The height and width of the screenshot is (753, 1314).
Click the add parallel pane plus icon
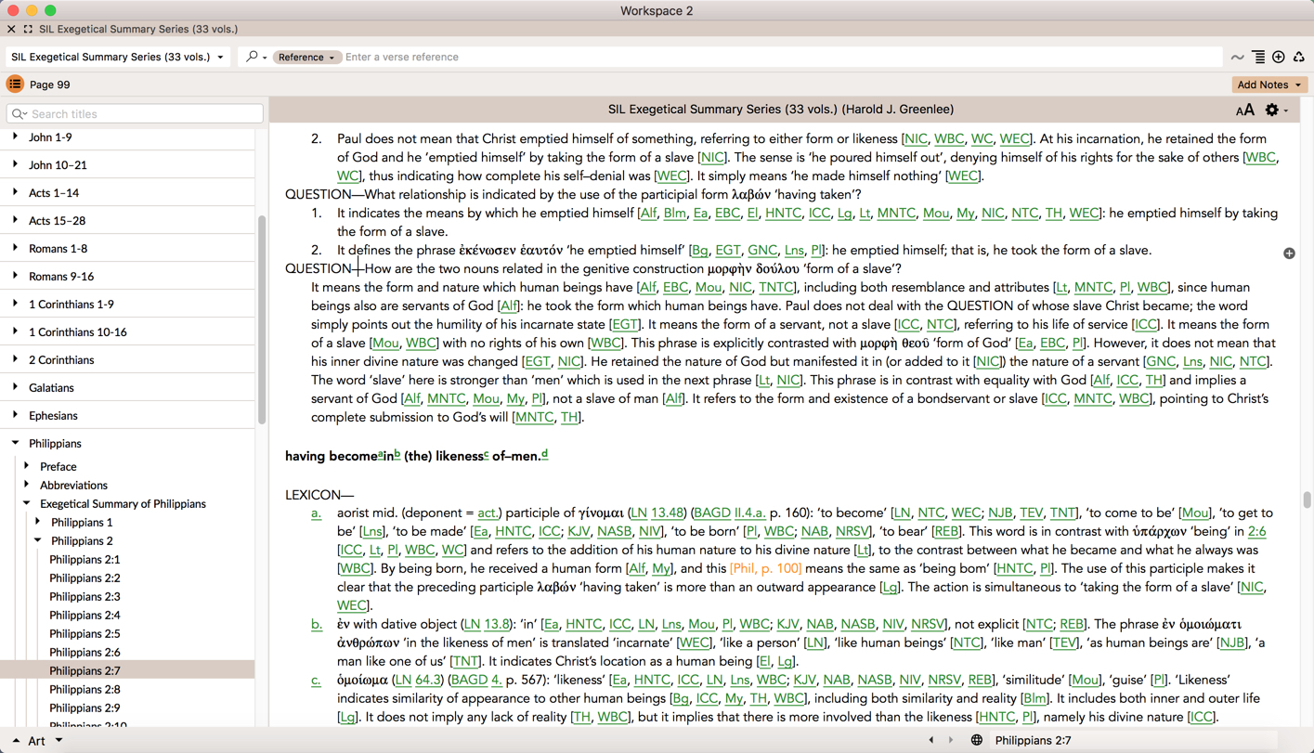click(1279, 58)
